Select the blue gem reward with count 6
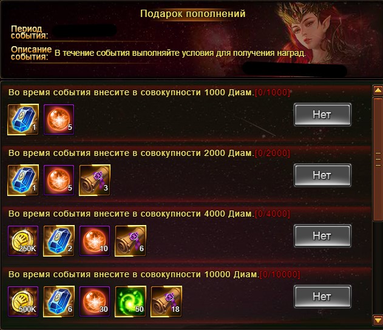The image size is (383, 330). click(x=59, y=301)
